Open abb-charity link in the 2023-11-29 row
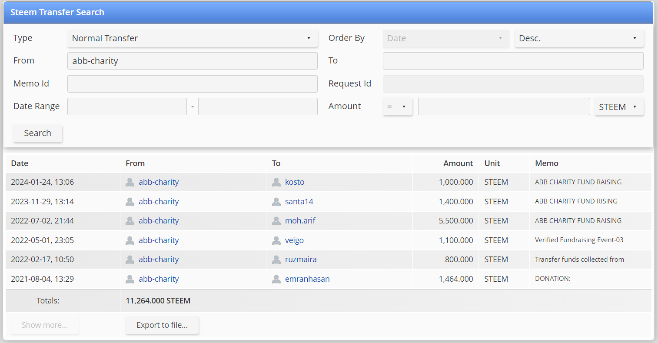Viewport: 658px width, 343px height. [159, 202]
